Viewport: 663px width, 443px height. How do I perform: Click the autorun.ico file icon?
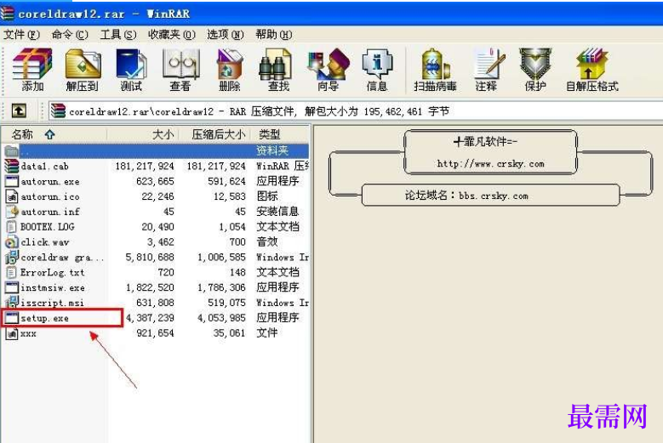(11, 196)
